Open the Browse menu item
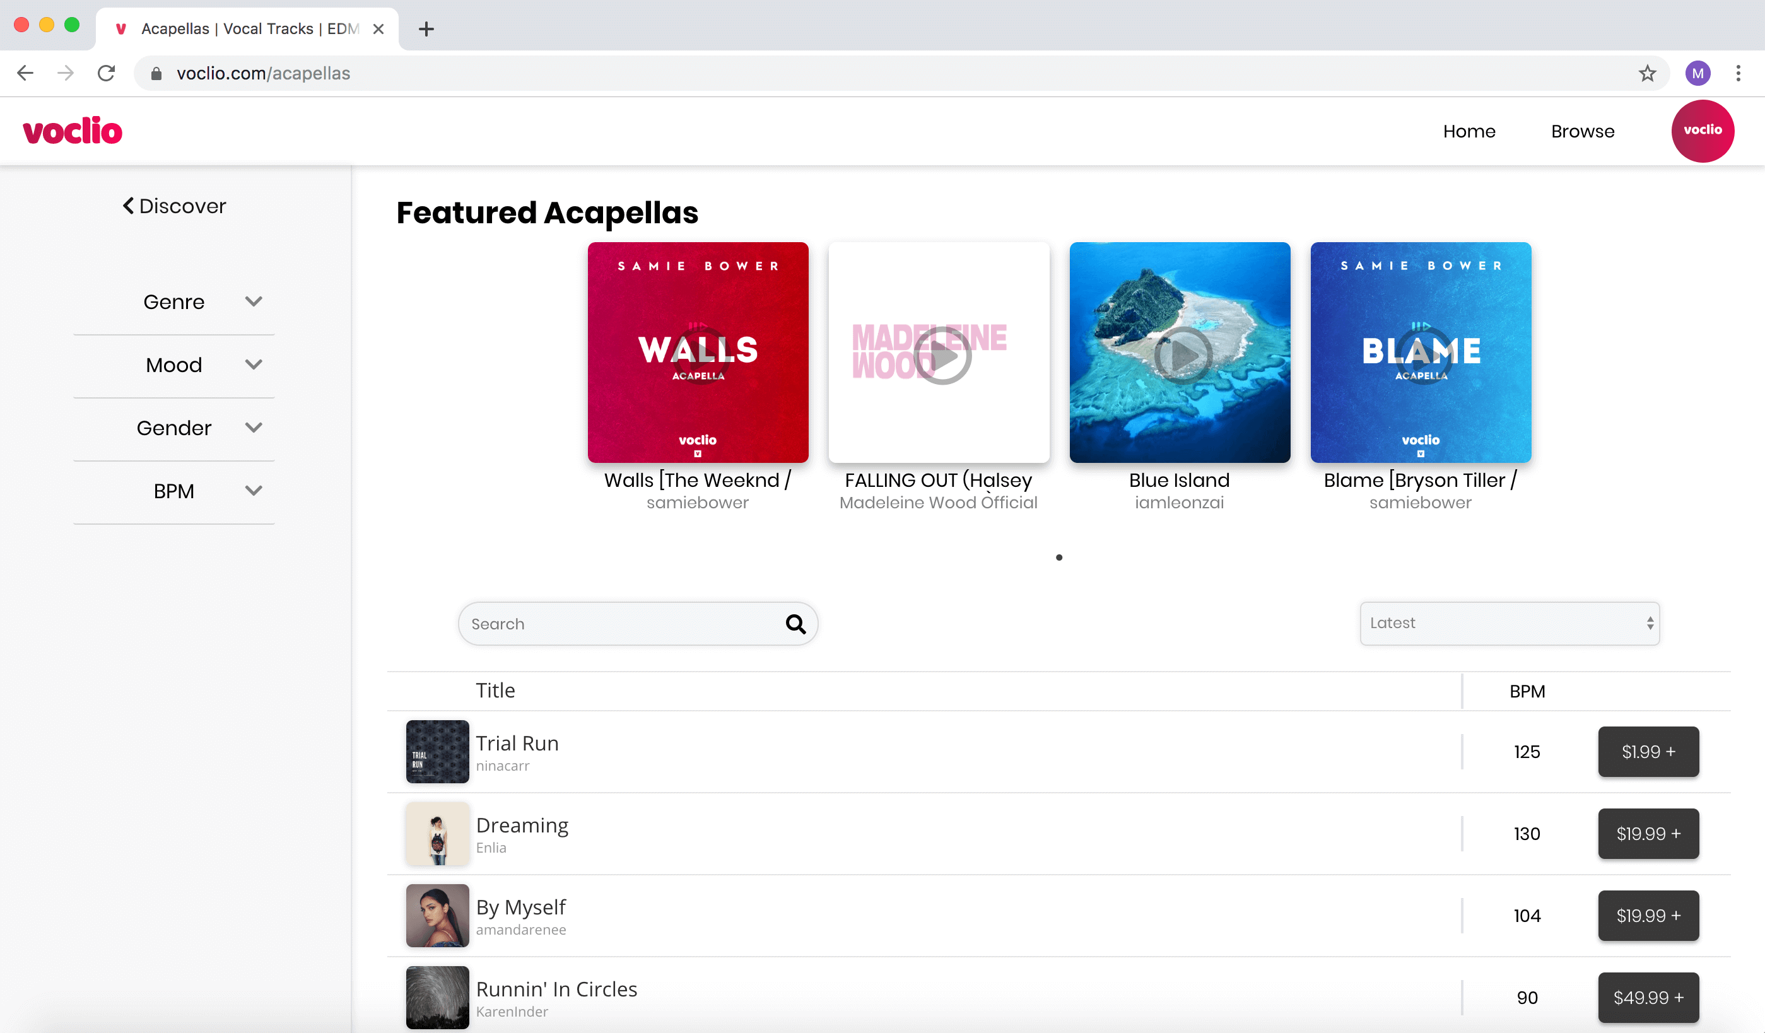Viewport: 1765px width, 1033px height. pos(1582,131)
